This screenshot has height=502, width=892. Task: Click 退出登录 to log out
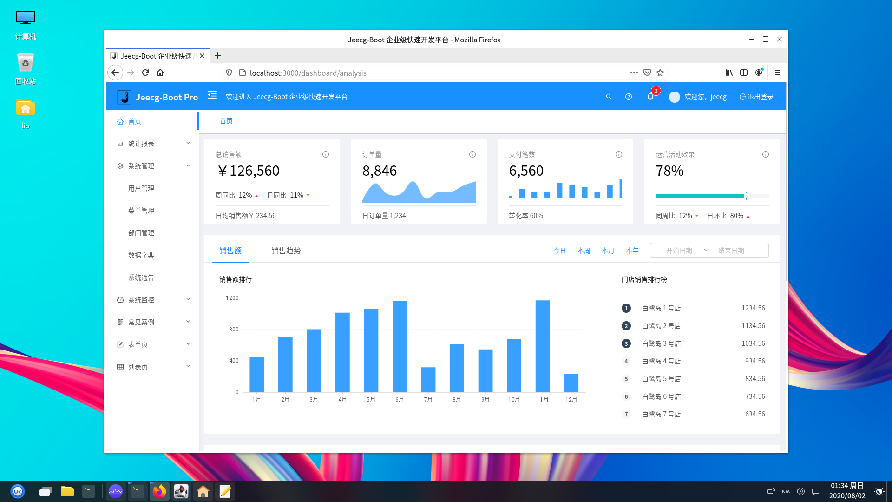(756, 97)
